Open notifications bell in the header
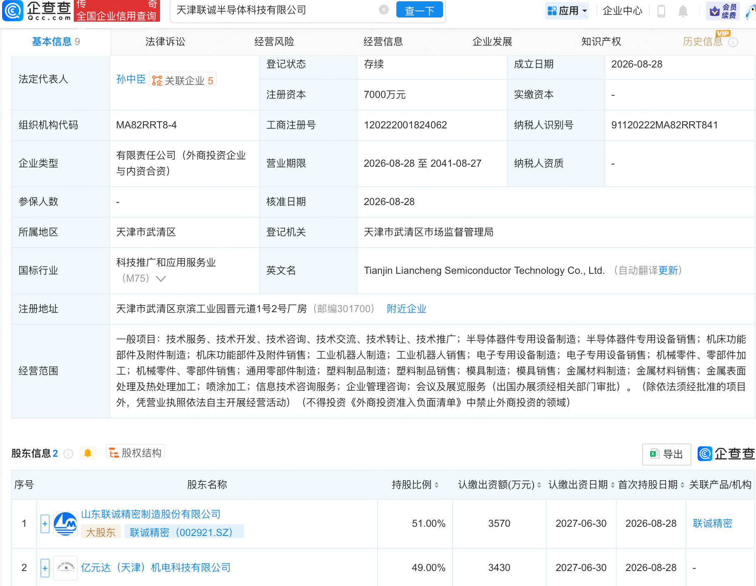 click(683, 11)
